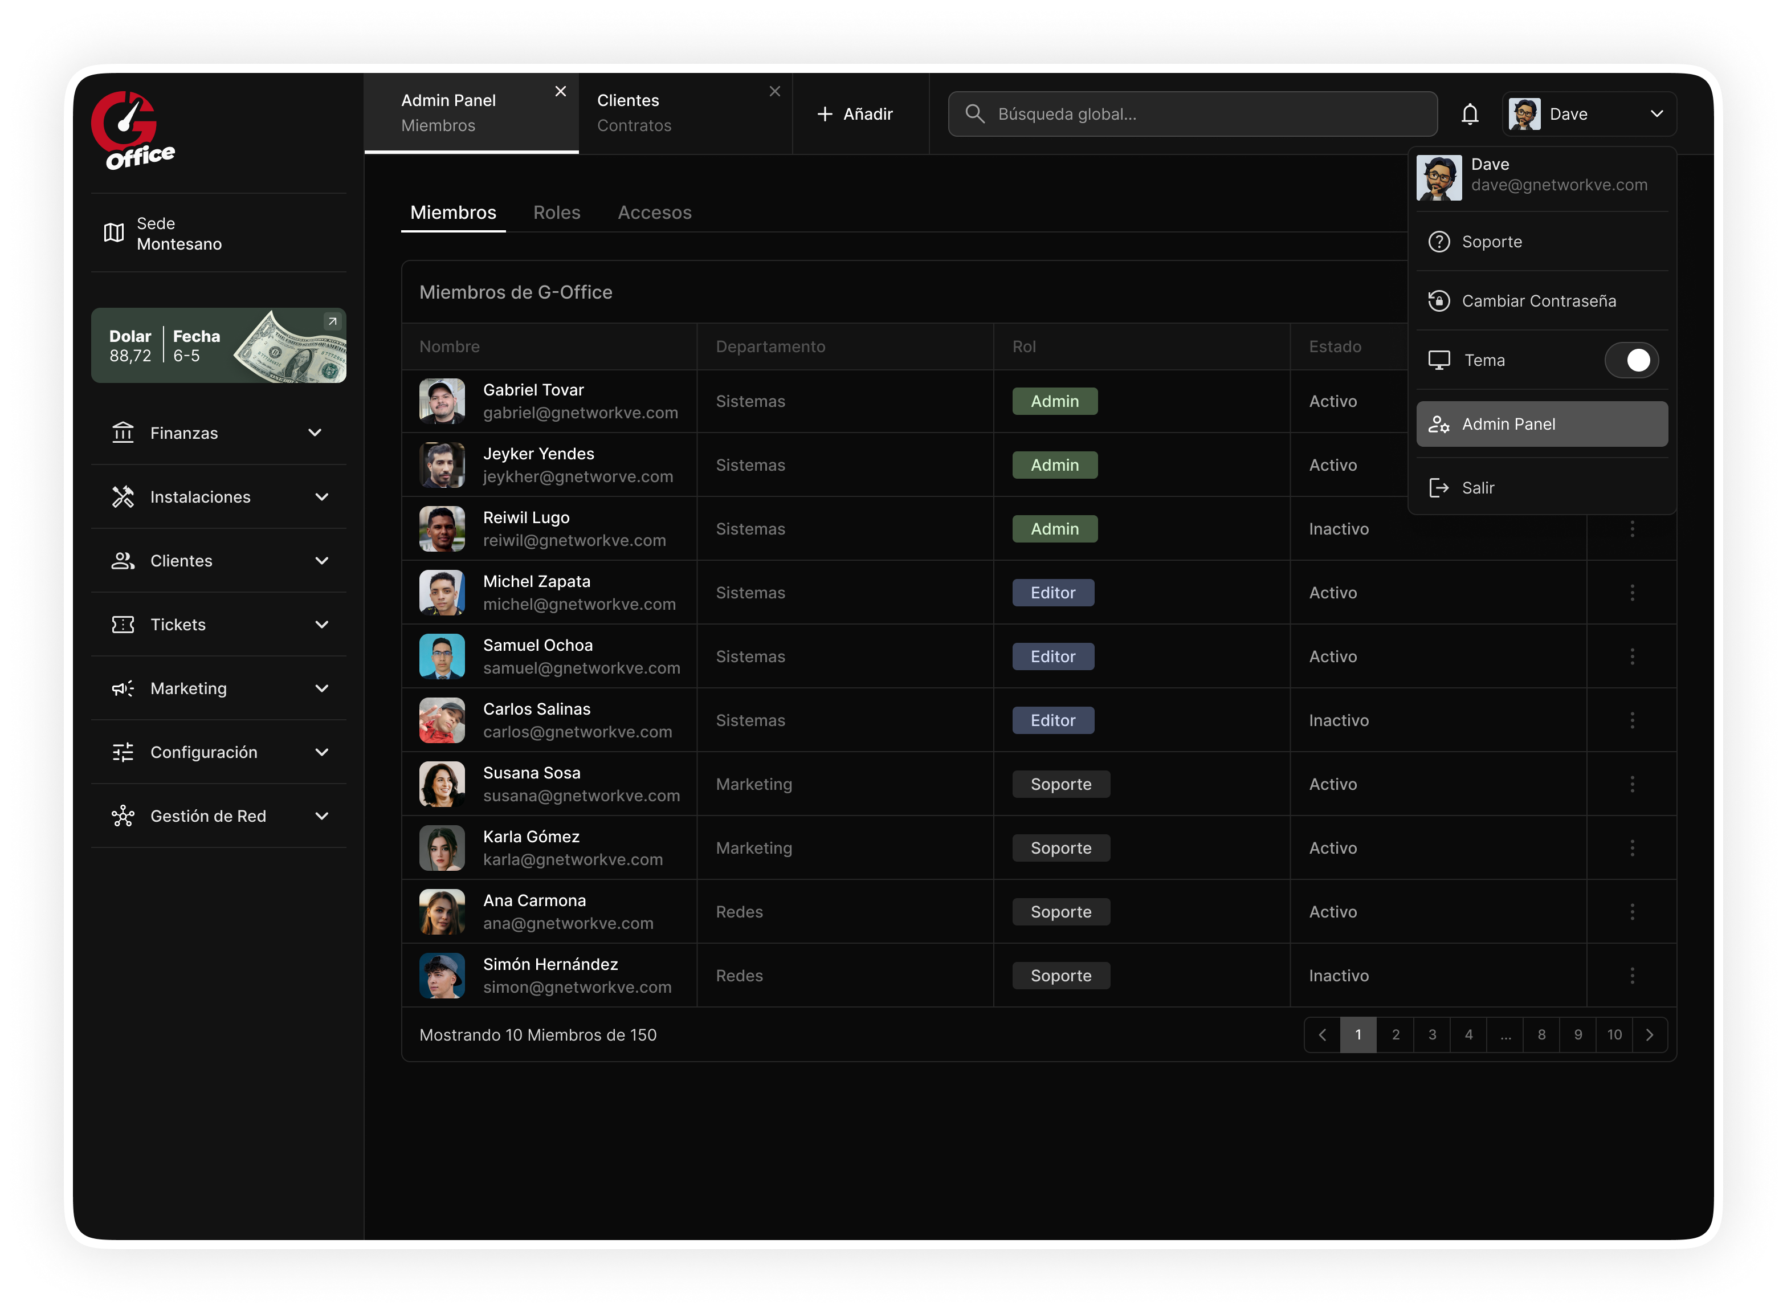The width and height of the screenshot is (1787, 1313).
Task: Focus the Búsqueda global search field
Action: [1192, 115]
